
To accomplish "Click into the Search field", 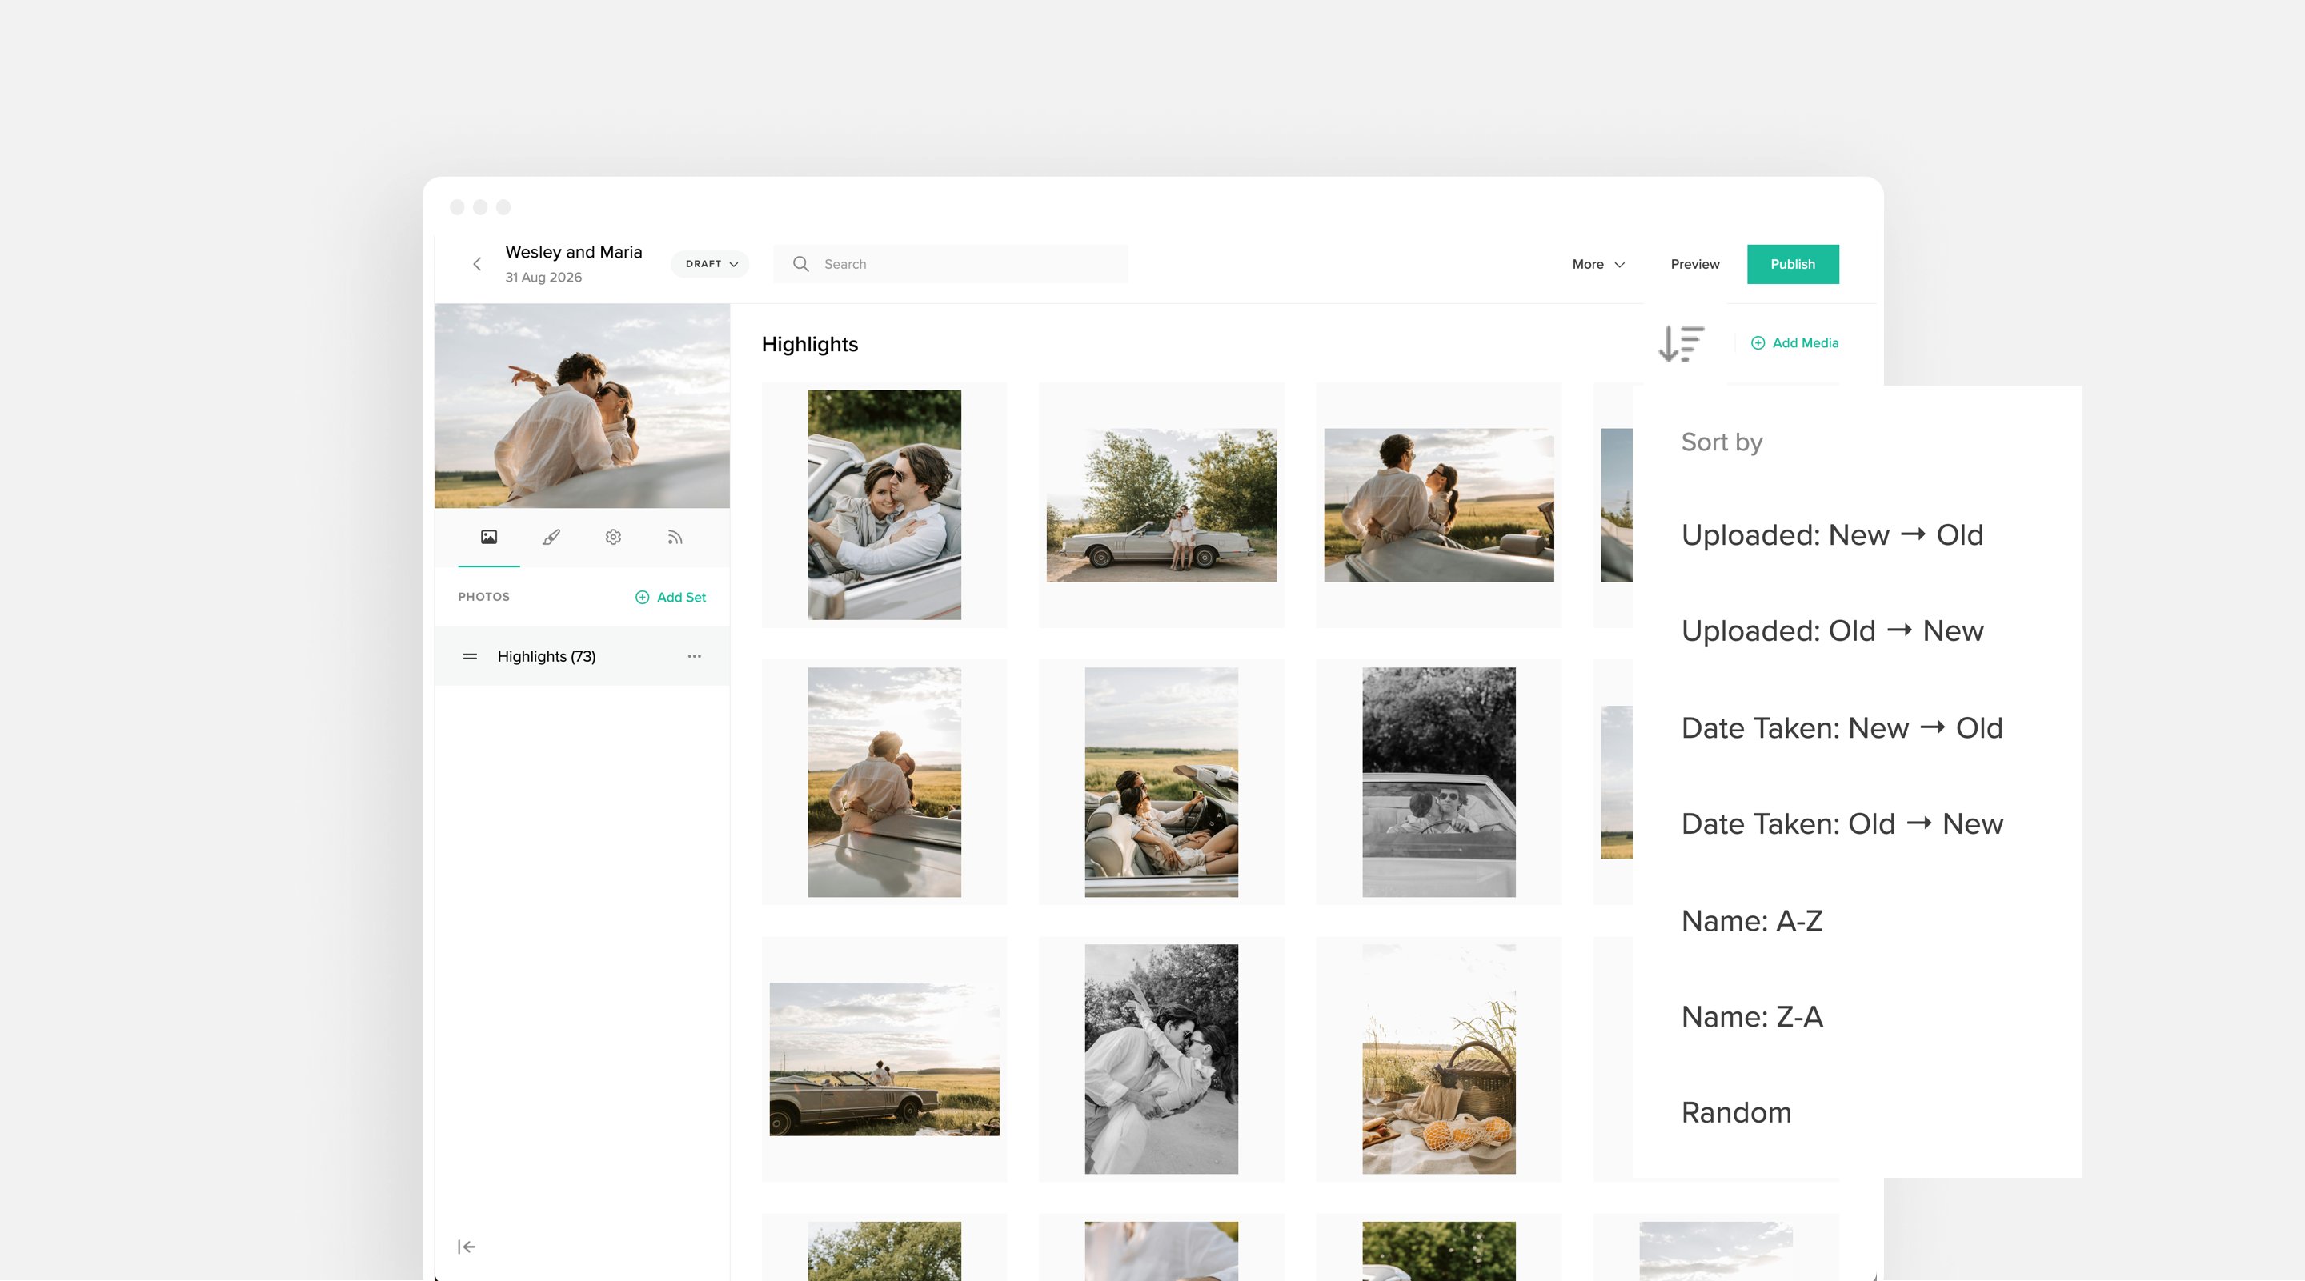I will click(x=950, y=264).
